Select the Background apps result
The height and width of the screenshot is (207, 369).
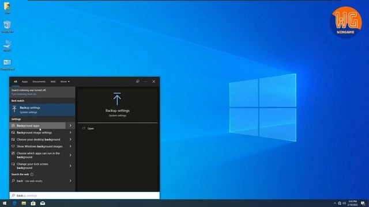click(x=37, y=125)
